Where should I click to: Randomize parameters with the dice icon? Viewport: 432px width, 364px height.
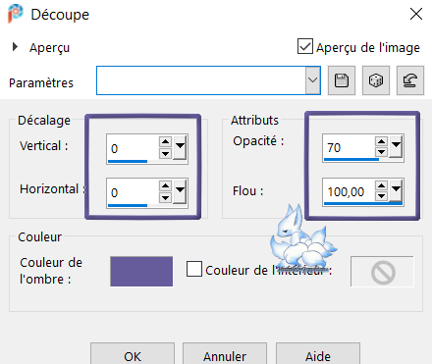click(376, 80)
